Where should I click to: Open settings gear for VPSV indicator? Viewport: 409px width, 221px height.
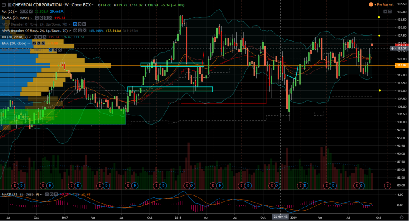(x=79, y=24)
